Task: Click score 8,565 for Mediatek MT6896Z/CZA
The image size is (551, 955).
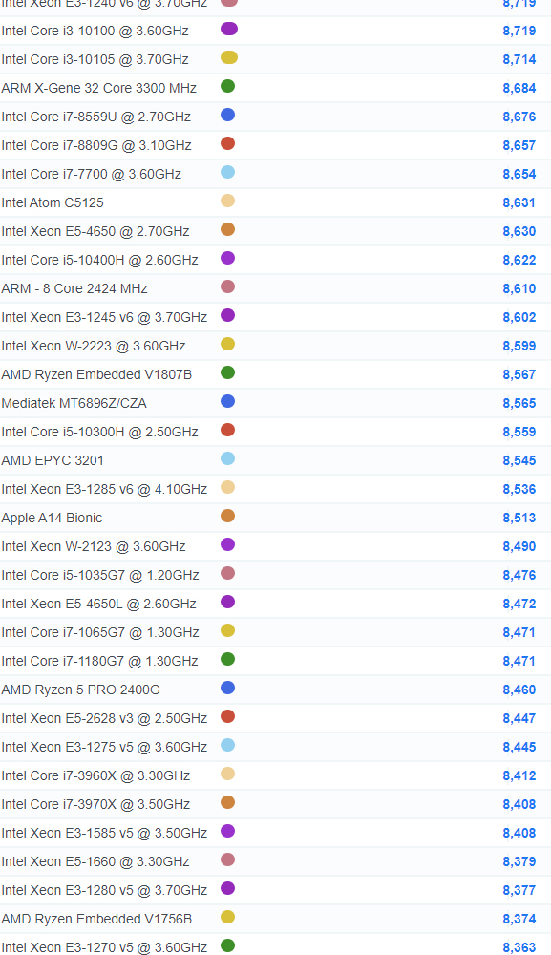Action: coord(519,403)
